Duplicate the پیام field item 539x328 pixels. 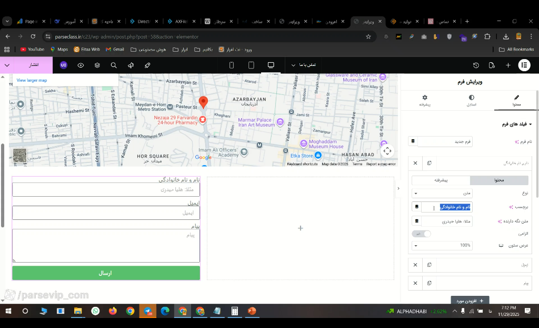tap(430, 283)
